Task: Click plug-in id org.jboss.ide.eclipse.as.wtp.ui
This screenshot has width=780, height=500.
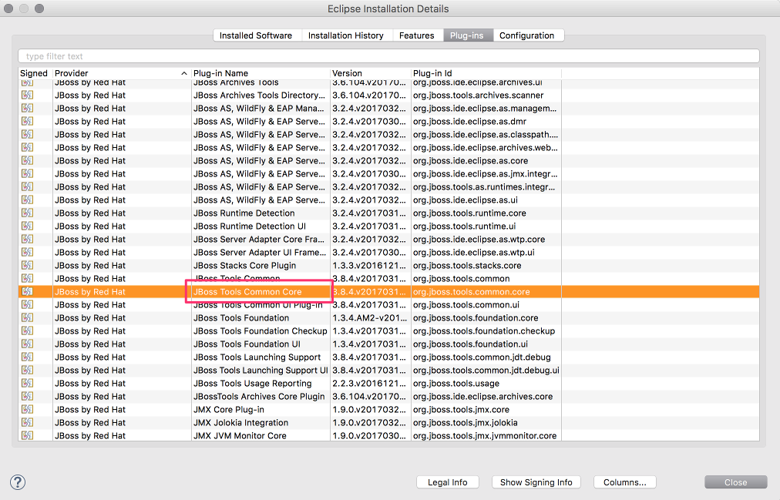Action: (x=473, y=252)
